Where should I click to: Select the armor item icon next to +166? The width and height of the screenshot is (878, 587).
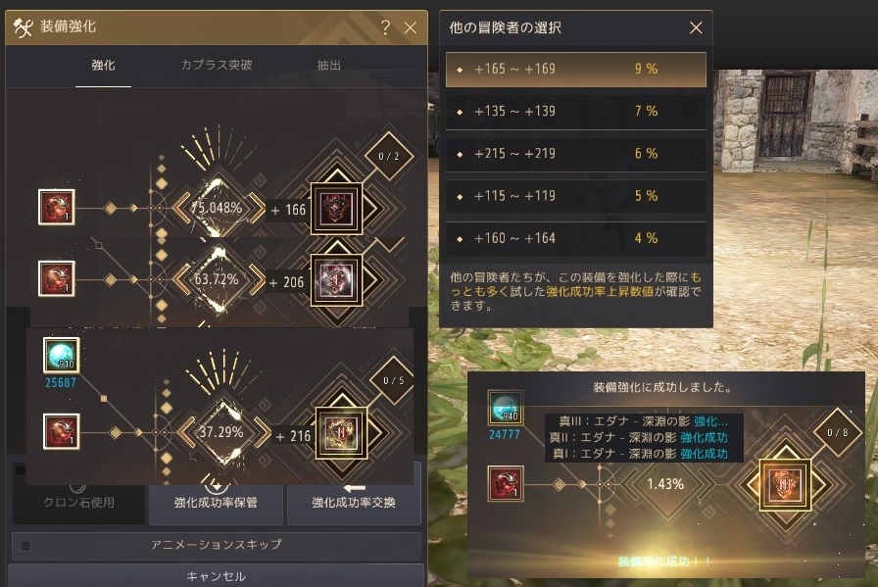(336, 209)
